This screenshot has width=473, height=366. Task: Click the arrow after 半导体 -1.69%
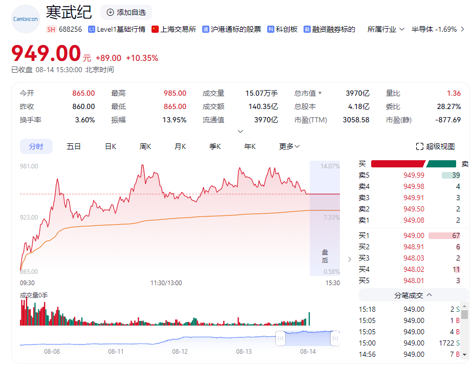(x=462, y=29)
